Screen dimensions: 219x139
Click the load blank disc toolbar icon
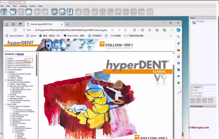pos(62,12)
